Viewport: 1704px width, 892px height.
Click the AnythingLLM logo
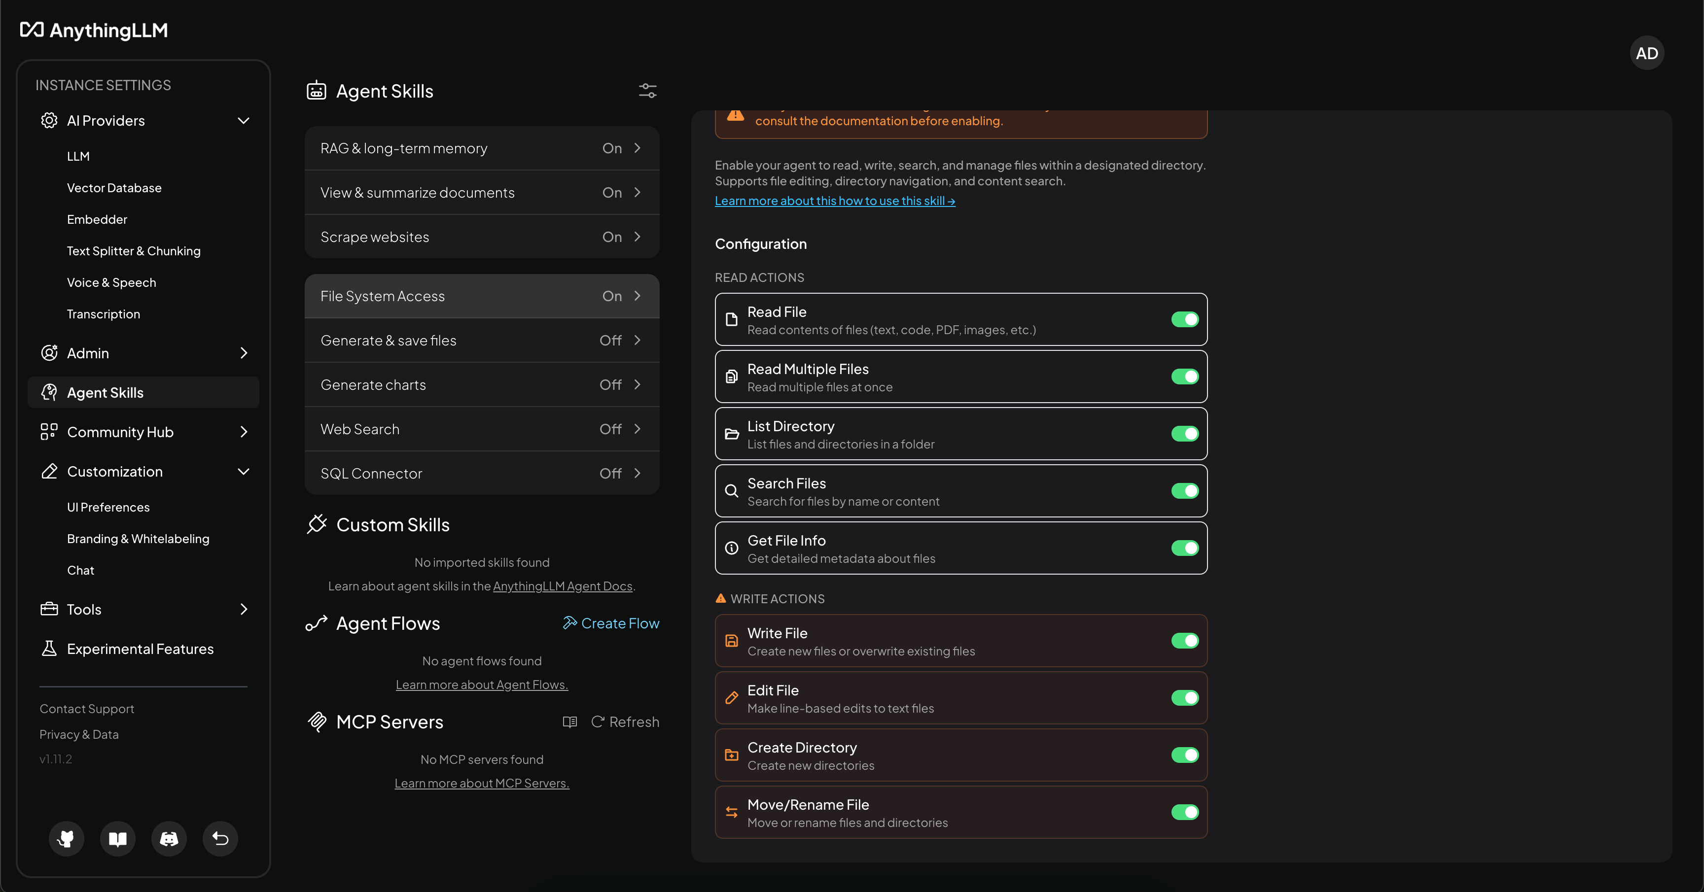click(x=93, y=30)
